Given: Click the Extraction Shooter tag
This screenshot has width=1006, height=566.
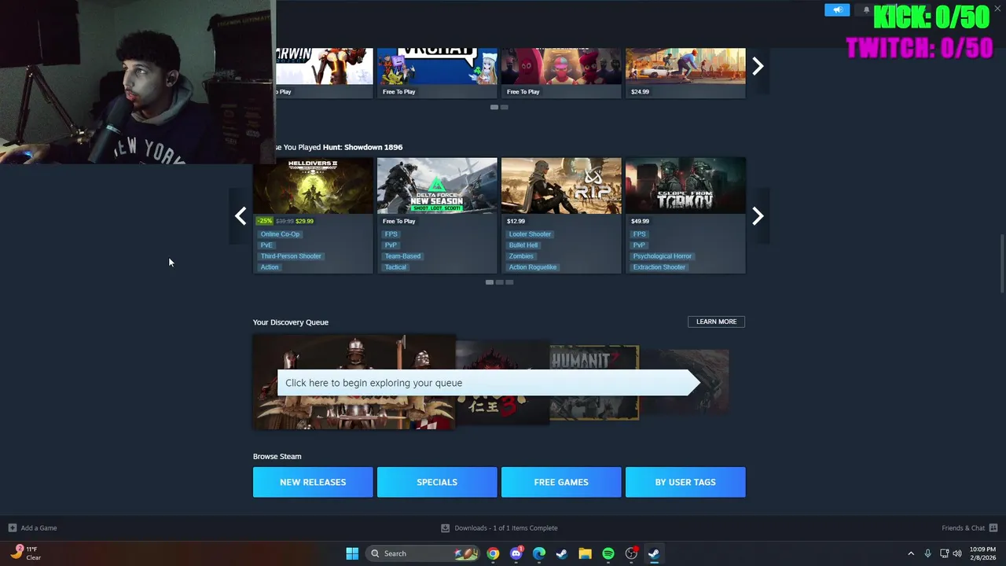Looking at the screenshot, I should click(x=659, y=267).
